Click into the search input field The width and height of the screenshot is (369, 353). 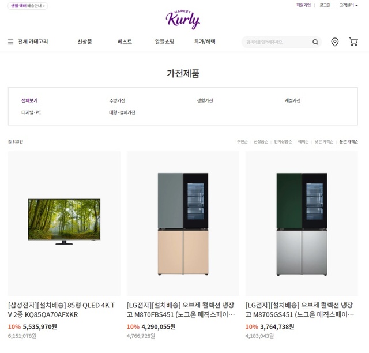coord(278,42)
